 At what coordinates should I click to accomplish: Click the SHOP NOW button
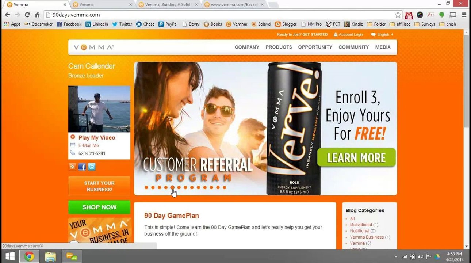coord(99,207)
